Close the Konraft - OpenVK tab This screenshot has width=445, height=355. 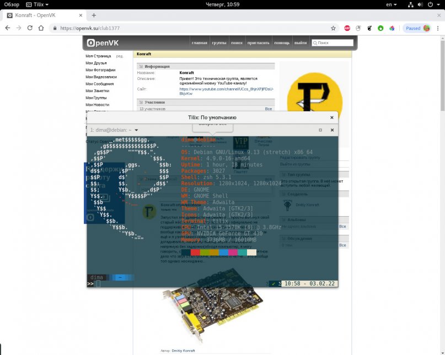point(81,15)
